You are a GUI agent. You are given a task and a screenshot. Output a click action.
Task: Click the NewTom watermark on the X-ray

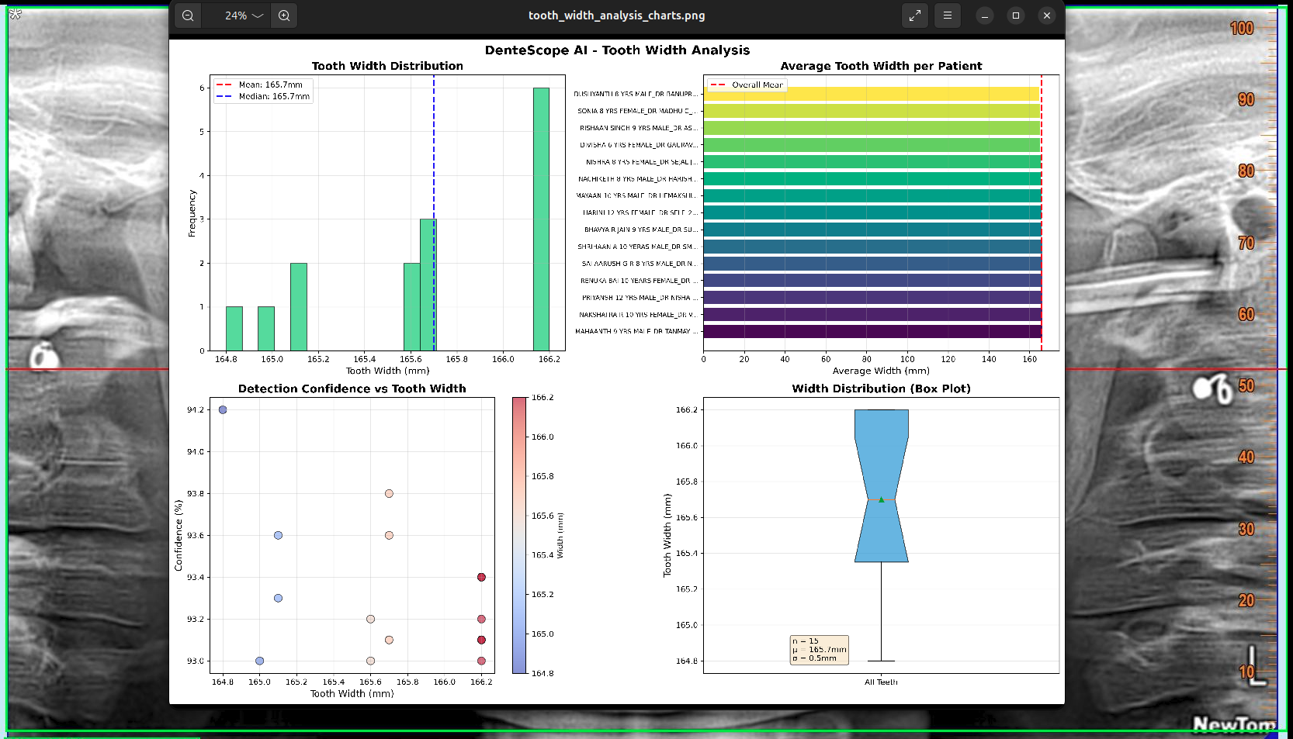coord(1233,724)
